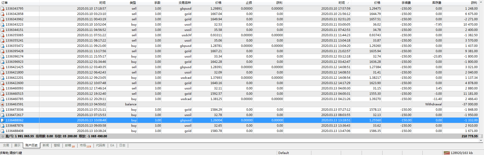Click the profit summary circle icon

3,136
